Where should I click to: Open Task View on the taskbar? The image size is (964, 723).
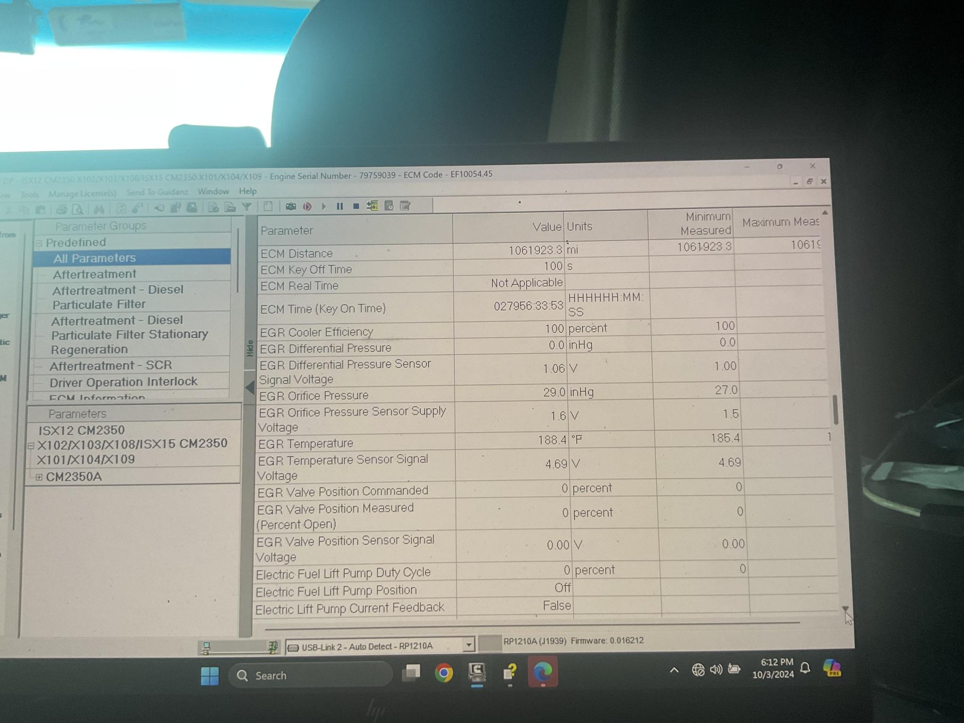[x=411, y=673]
